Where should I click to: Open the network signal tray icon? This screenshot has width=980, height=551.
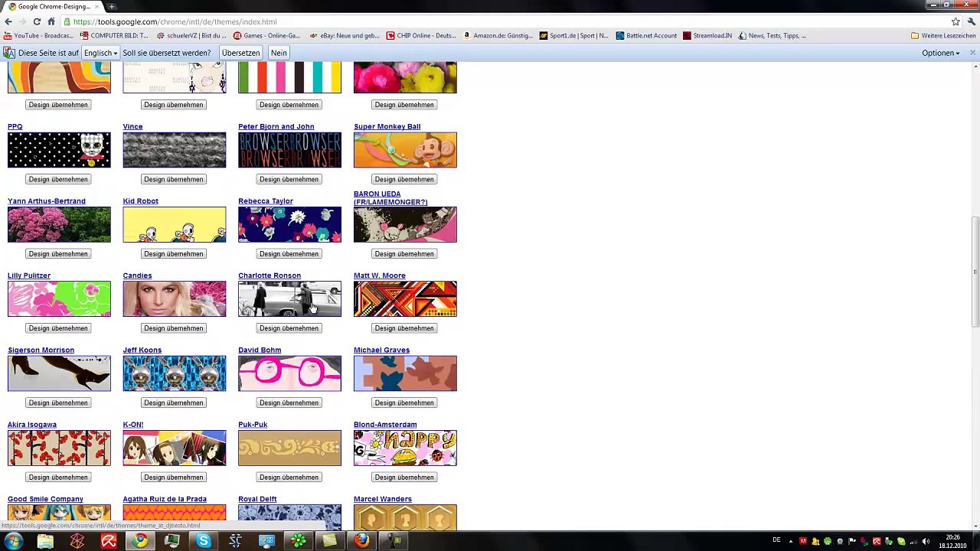[913, 542]
